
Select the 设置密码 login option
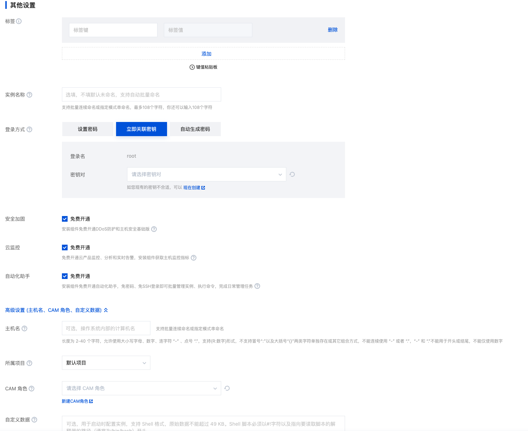pos(88,129)
